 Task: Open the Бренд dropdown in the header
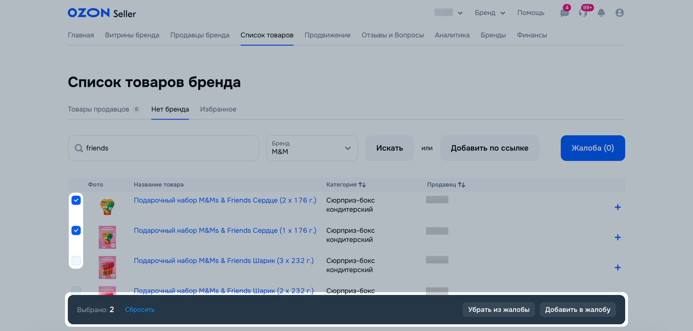490,13
